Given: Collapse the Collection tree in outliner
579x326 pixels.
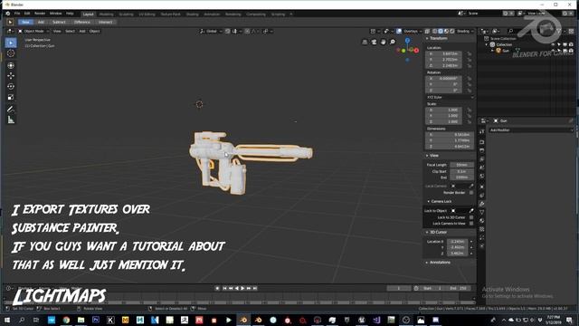Looking at the screenshot, I should tap(487, 44).
